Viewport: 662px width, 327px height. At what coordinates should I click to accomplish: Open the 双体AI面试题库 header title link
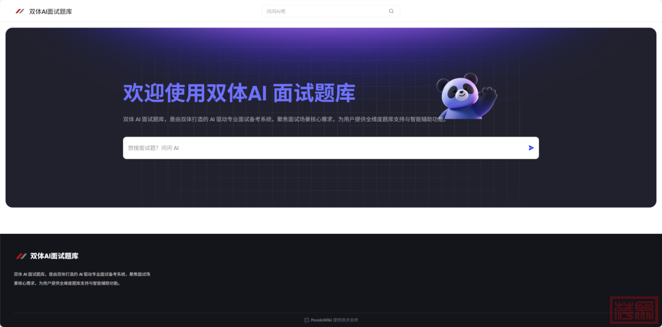pyautogui.click(x=50, y=12)
